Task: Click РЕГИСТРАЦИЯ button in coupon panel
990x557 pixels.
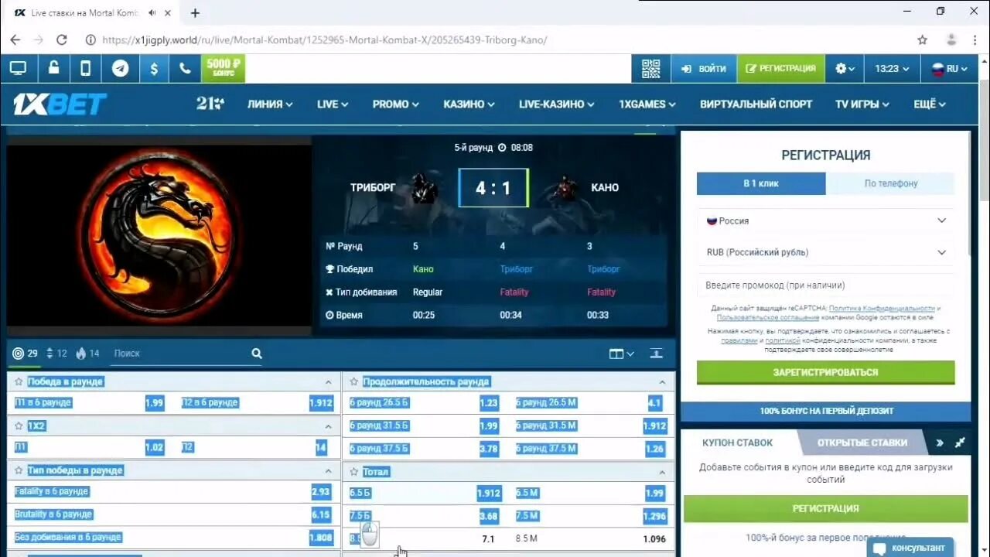Action: pyautogui.click(x=825, y=508)
